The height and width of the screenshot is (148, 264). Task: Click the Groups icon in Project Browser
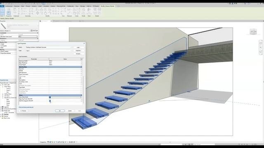tap(2, 116)
